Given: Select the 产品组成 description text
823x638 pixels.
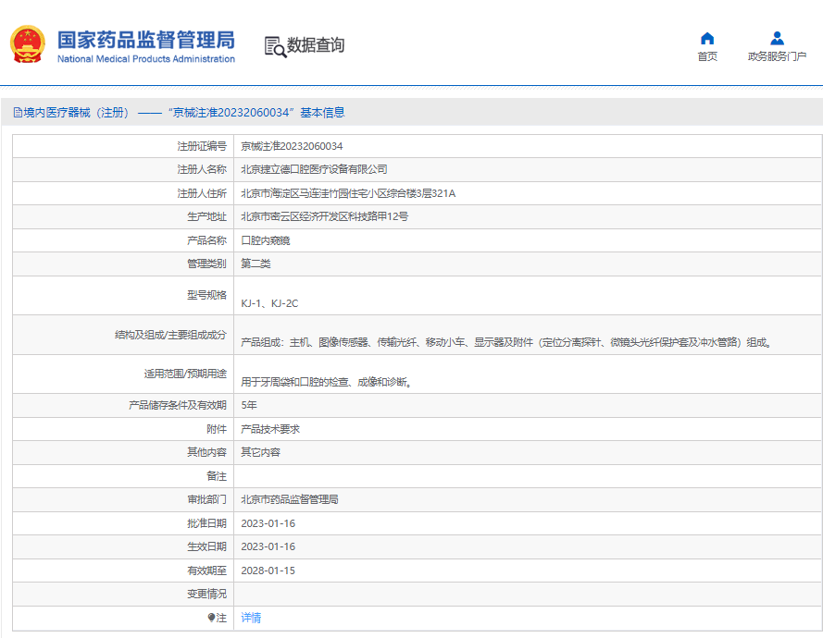Looking at the screenshot, I should (x=506, y=342).
